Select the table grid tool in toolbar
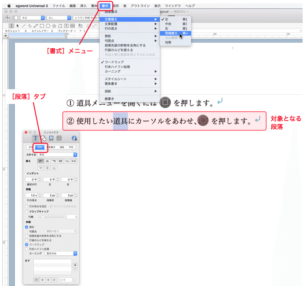The height and width of the screenshot is (286, 303). 72,26
